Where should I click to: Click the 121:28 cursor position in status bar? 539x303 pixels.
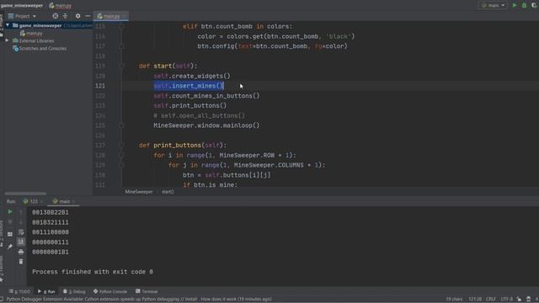475,300
